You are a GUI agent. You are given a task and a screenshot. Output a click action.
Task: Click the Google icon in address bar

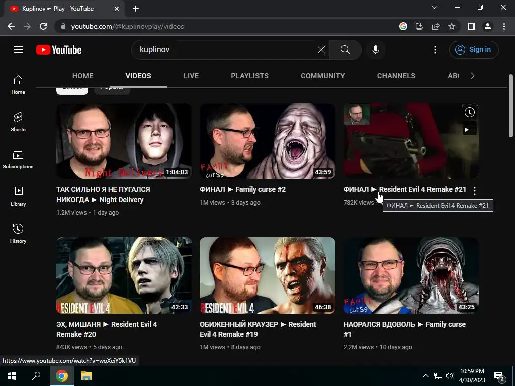[x=403, y=26]
